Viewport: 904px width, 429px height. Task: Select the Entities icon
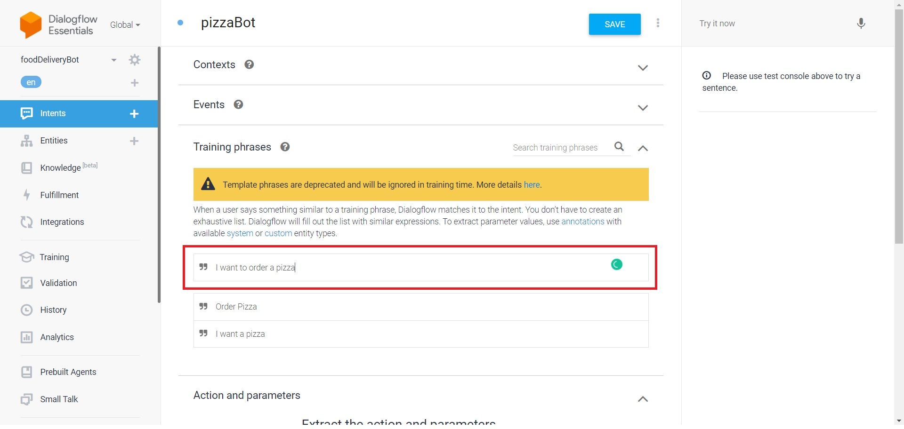pos(26,140)
